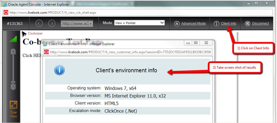
Task: Click the Operating system label
Action: pos(84,88)
